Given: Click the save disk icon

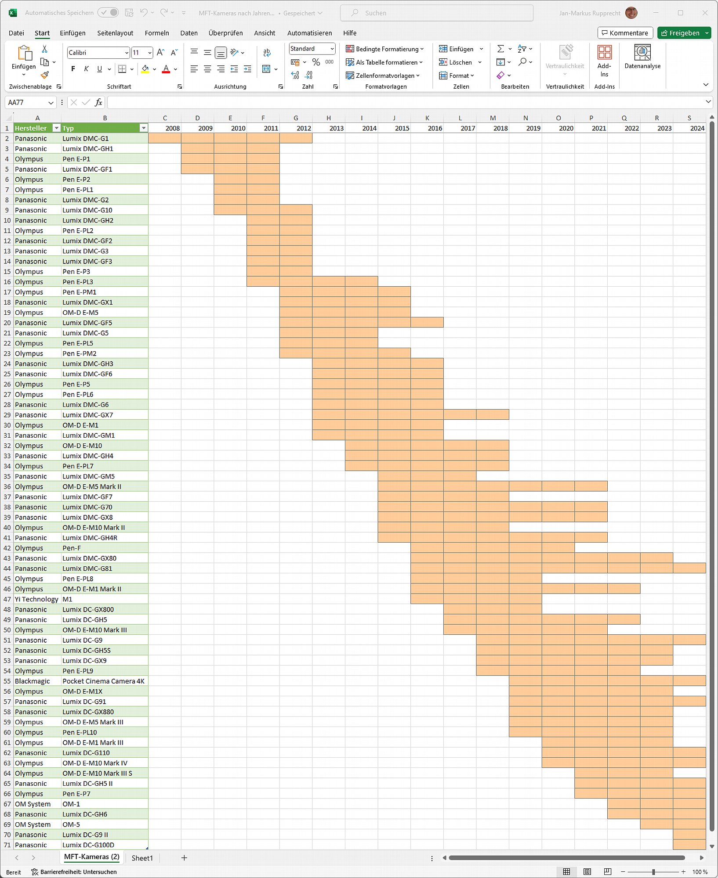Looking at the screenshot, I should click(129, 13).
